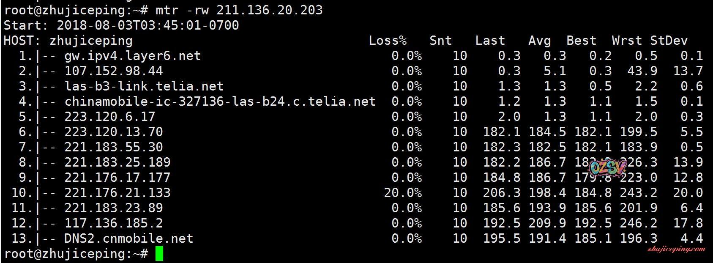Click the gw.ipv4.layer6.net hostname
Viewport: 713px width, 263px height.
(x=132, y=56)
